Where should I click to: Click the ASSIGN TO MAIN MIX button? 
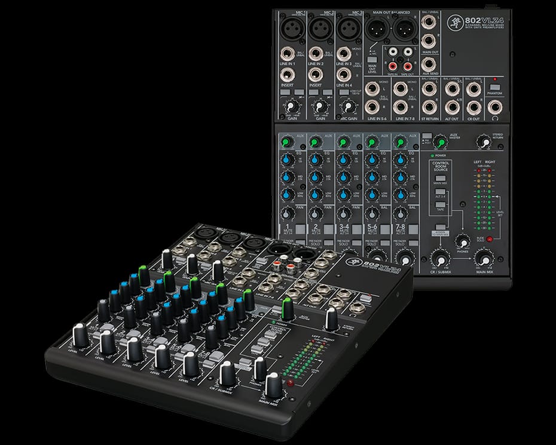(440, 227)
